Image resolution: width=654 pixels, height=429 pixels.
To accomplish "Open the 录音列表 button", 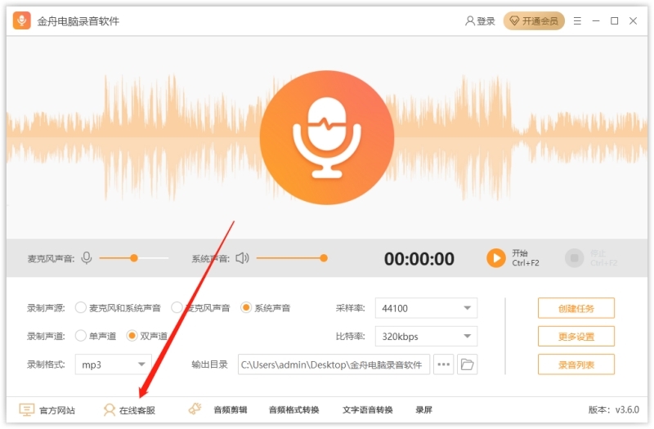I will click(x=576, y=364).
